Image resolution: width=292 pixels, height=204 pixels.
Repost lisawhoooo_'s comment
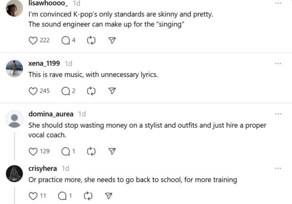coord(91,40)
